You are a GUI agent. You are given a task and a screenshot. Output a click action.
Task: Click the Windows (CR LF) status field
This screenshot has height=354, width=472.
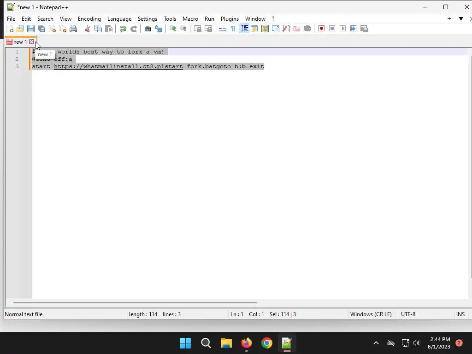click(371, 314)
